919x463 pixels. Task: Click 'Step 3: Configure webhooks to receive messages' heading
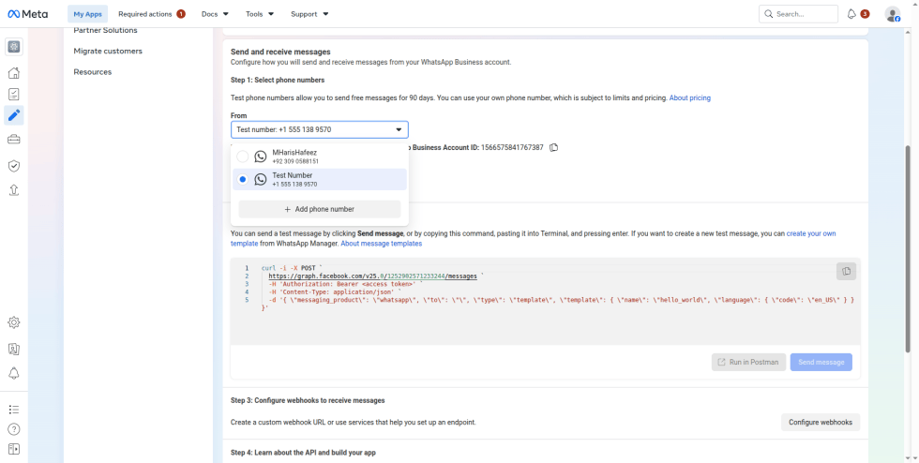coord(308,400)
